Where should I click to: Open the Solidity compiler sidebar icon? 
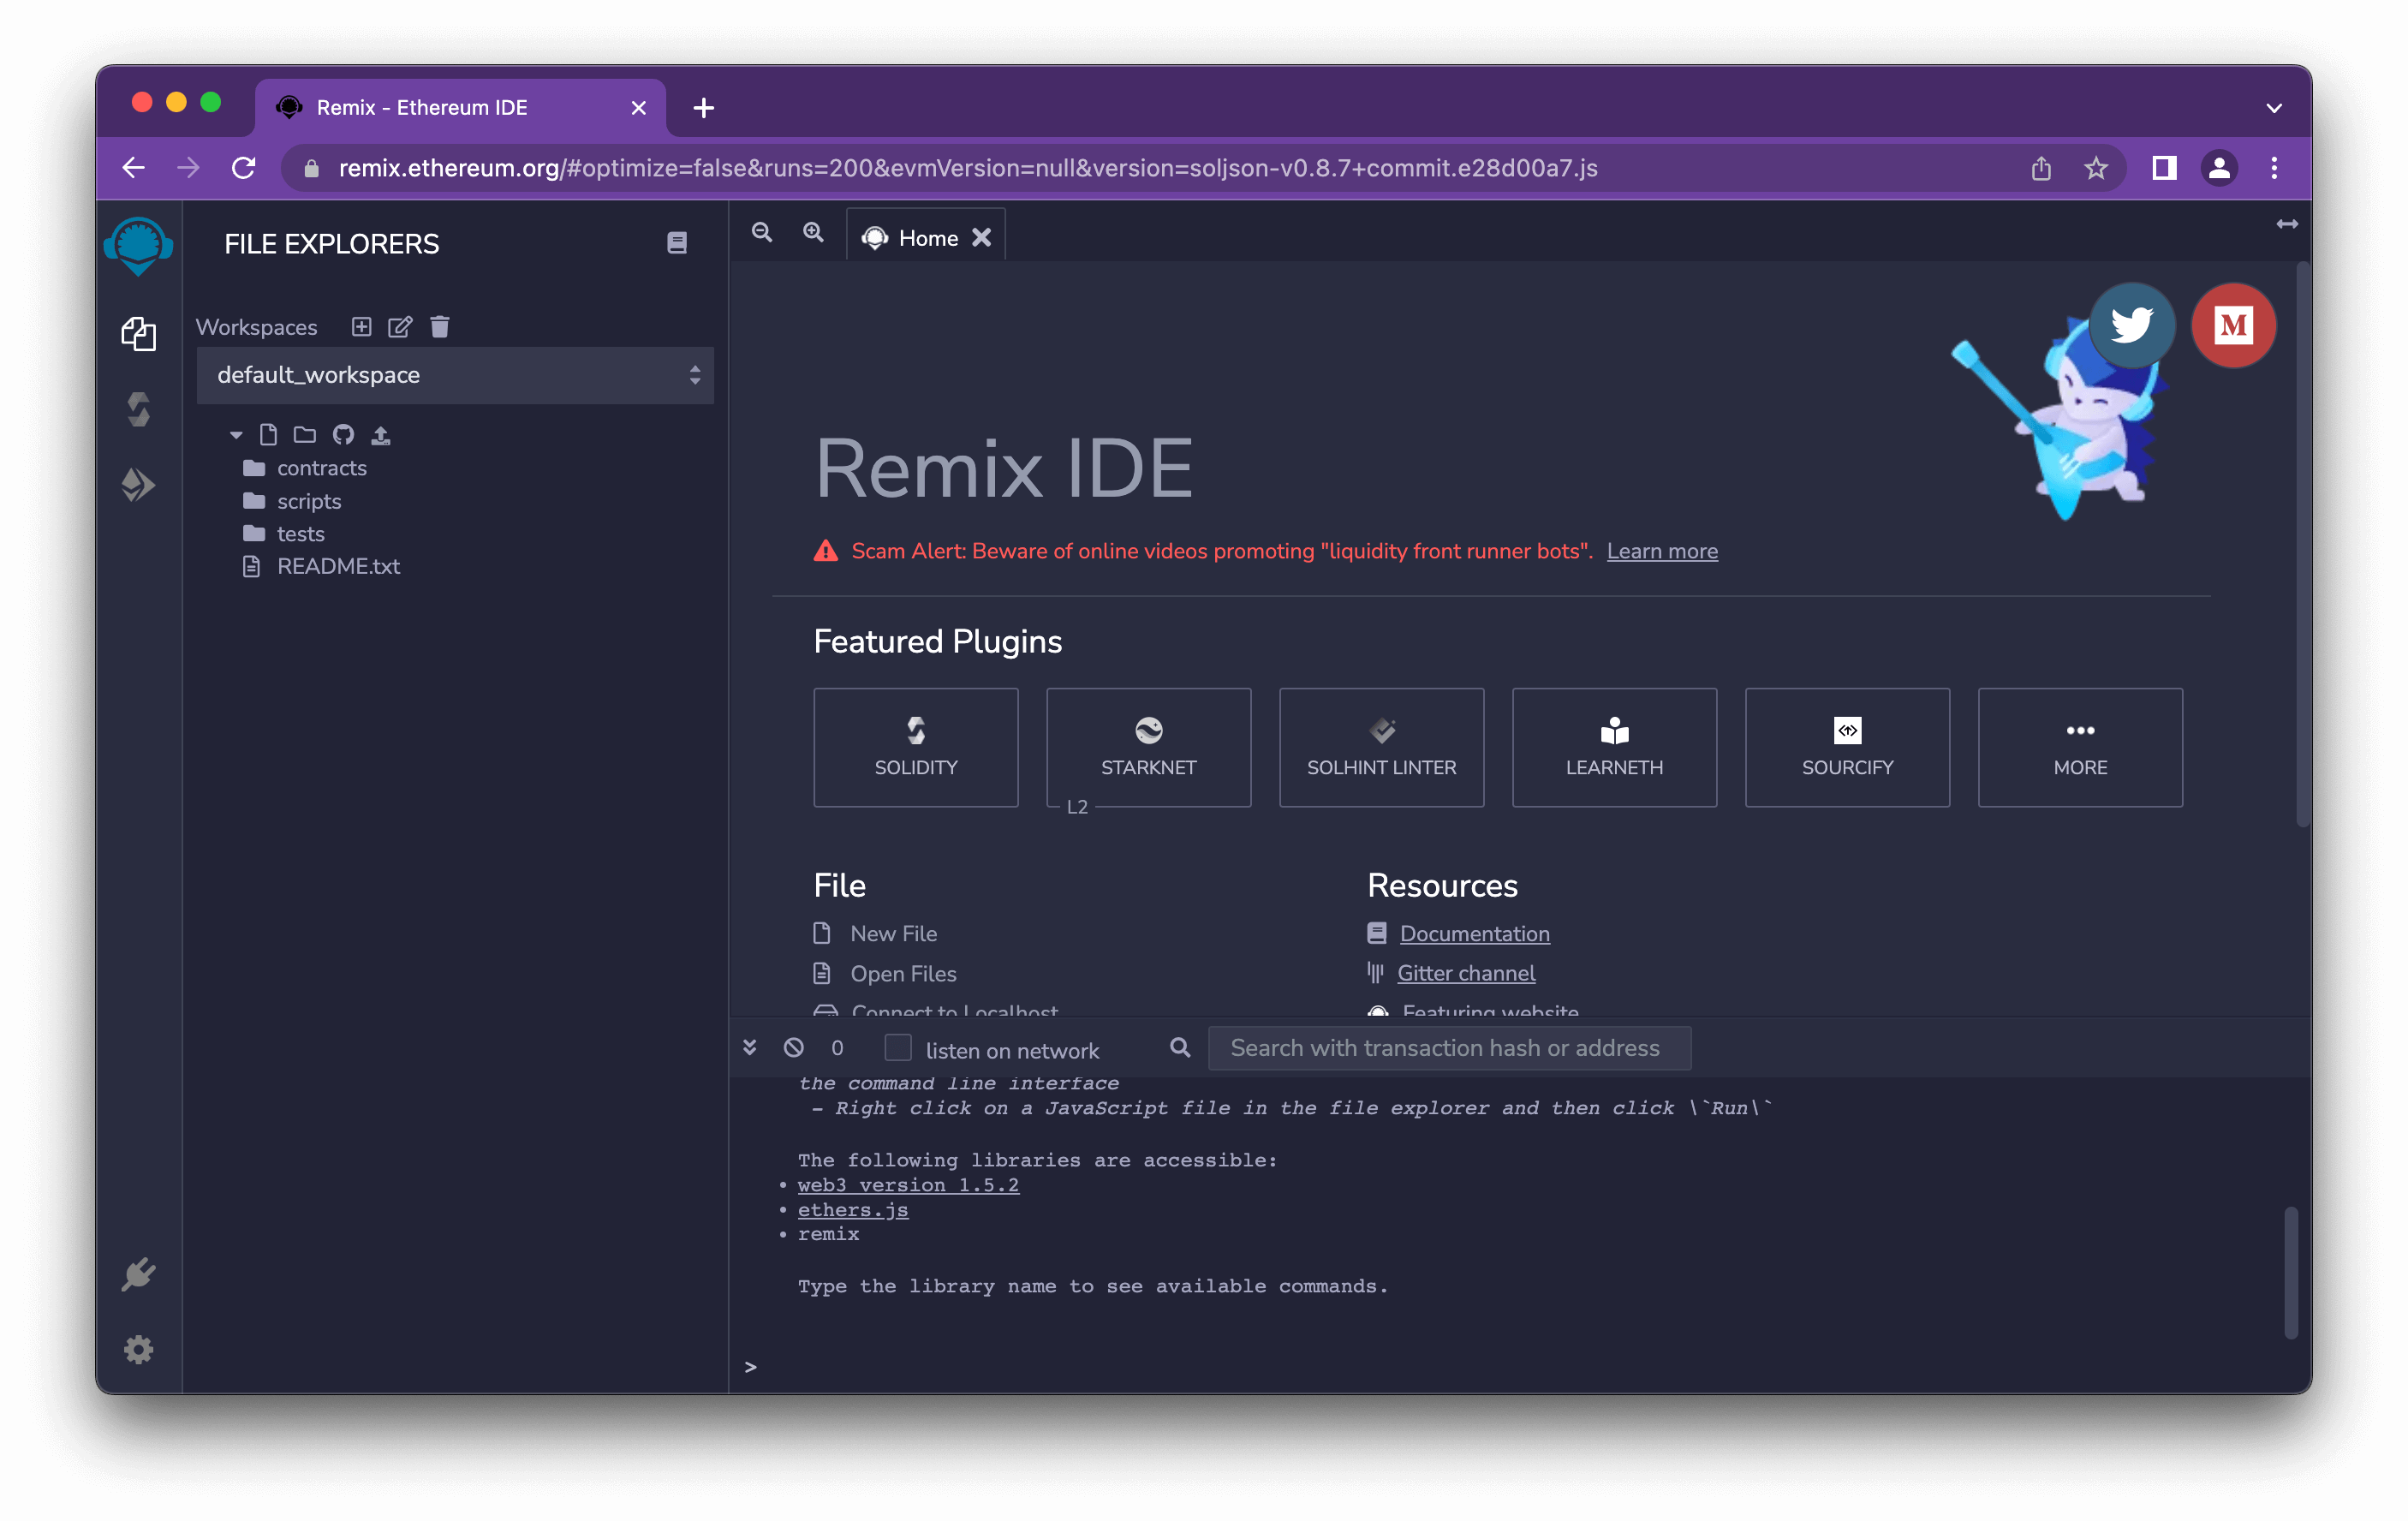138,409
